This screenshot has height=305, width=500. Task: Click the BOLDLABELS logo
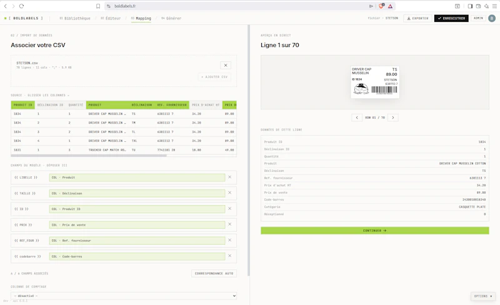pos(24,18)
